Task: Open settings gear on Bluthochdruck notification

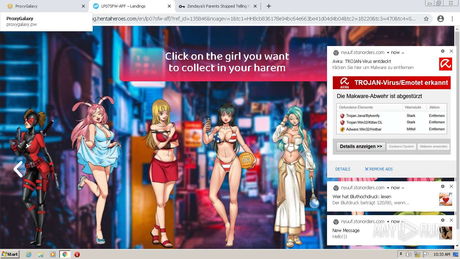Action: (x=443, y=186)
